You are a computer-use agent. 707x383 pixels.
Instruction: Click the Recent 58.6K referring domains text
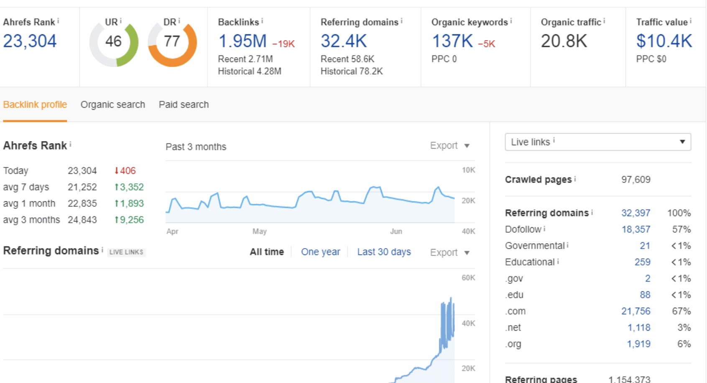(347, 59)
